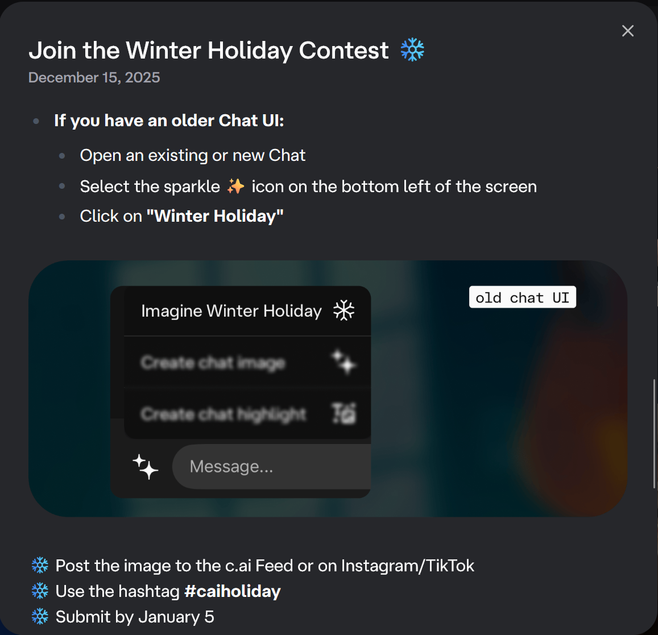Click the sparkle emoji in the instructions
This screenshot has height=635, width=658.
(235, 186)
